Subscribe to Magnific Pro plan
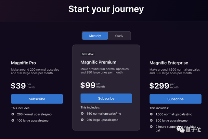This screenshot has height=139, width=208. coord(37,99)
